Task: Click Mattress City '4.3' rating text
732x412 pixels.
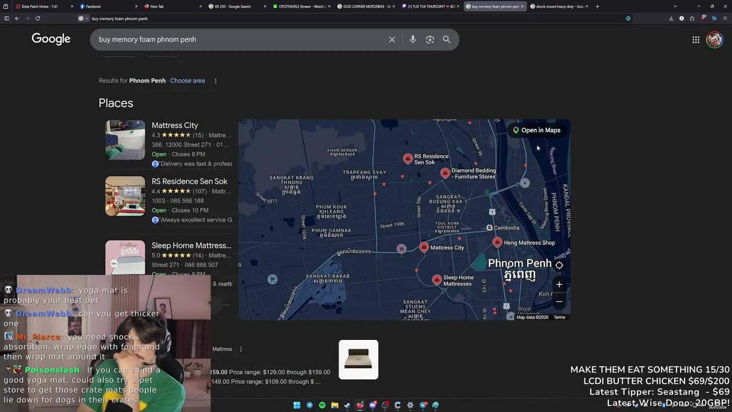Action: [x=156, y=136]
